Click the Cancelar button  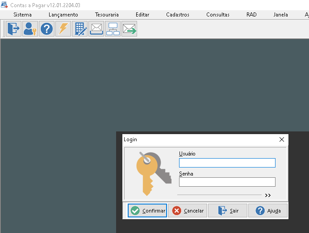[x=188, y=211]
